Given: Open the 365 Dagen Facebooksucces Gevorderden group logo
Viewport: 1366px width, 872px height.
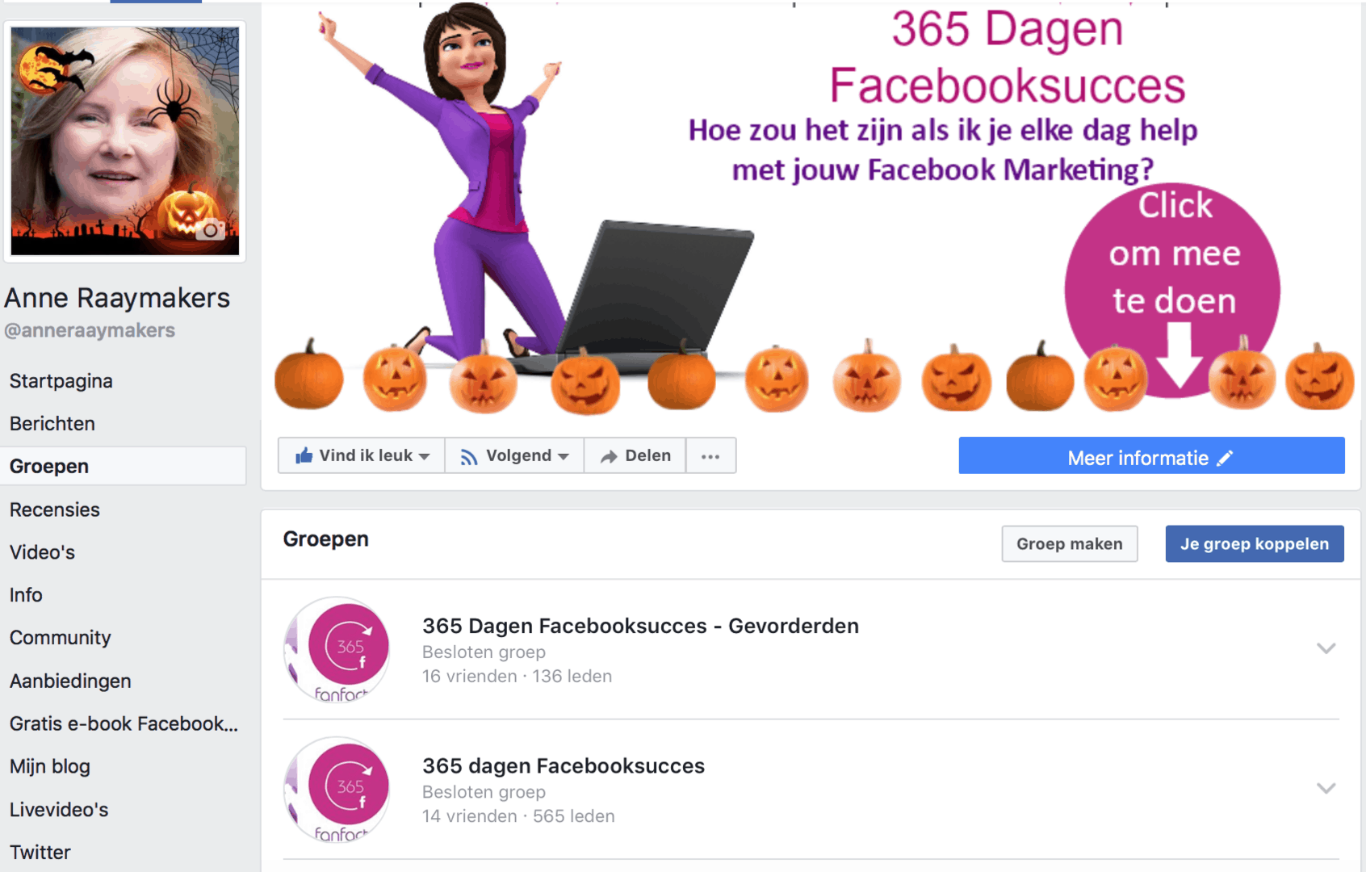Looking at the screenshot, I should tap(337, 649).
